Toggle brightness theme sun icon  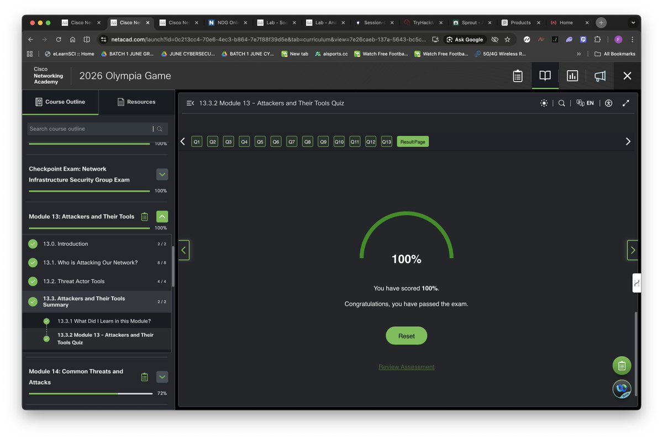pyautogui.click(x=544, y=103)
